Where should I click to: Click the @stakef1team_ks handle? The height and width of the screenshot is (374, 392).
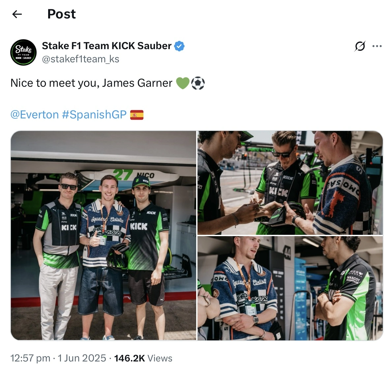80,59
